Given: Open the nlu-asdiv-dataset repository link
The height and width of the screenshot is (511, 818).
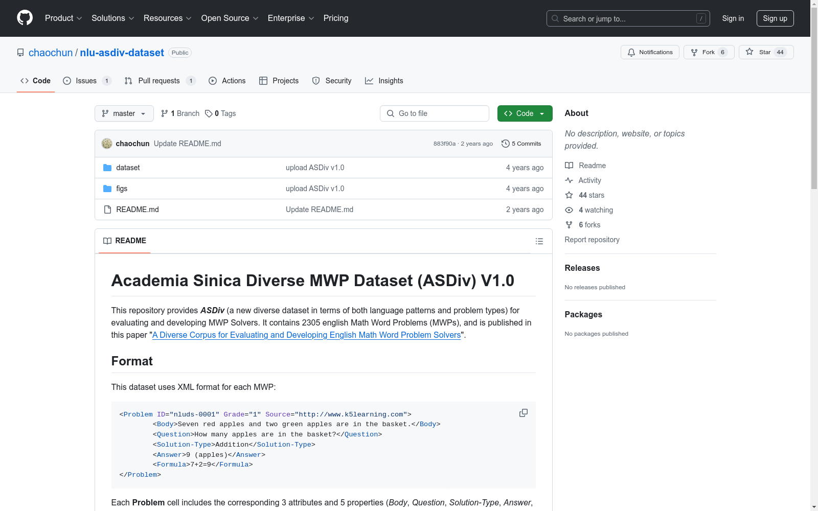Looking at the screenshot, I should 122,53.
